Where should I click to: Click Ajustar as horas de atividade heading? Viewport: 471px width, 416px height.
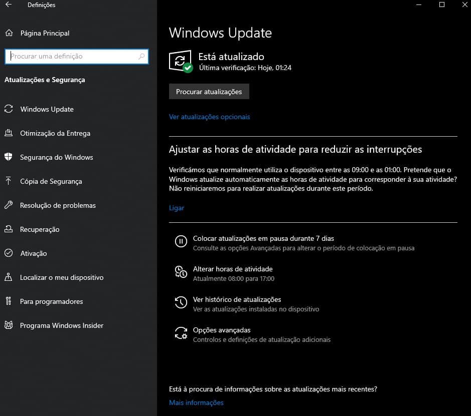point(295,149)
